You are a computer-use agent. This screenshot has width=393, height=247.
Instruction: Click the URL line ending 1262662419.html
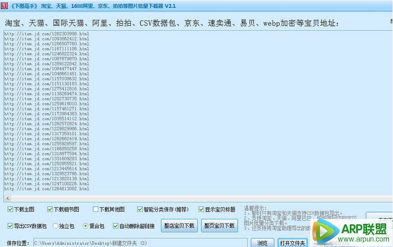(46, 139)
